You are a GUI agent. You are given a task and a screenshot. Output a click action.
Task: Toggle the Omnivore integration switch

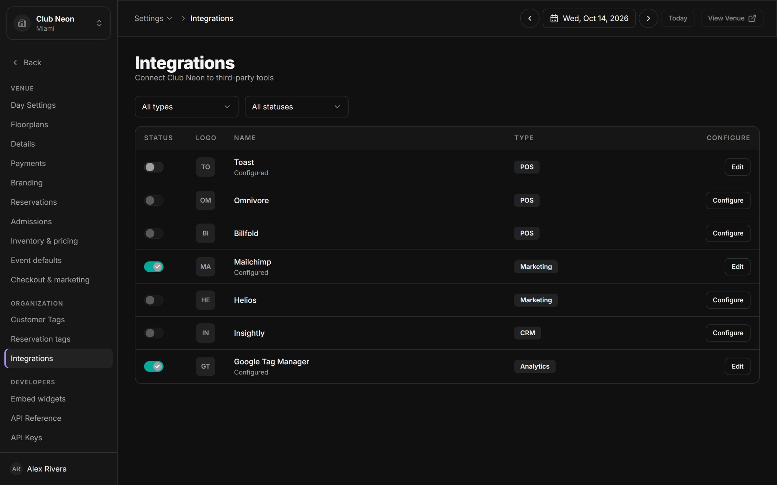point(153,200)
